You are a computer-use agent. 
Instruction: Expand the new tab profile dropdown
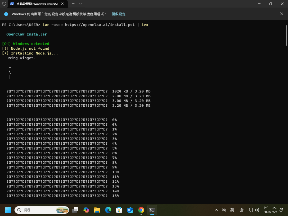tap(80, 4)
